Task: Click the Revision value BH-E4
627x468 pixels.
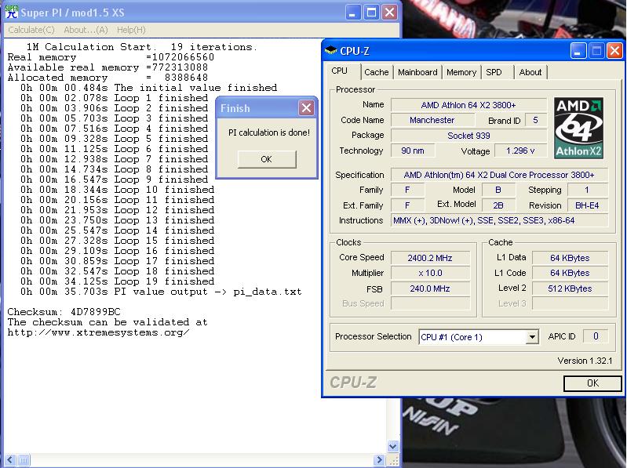Action: point(587,205)
